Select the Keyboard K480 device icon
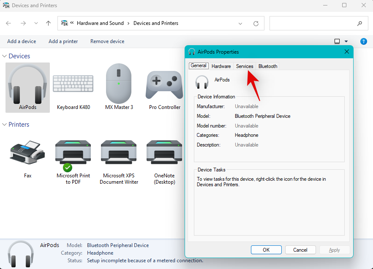This screenshot has height=269, width=373. point(73,84)
